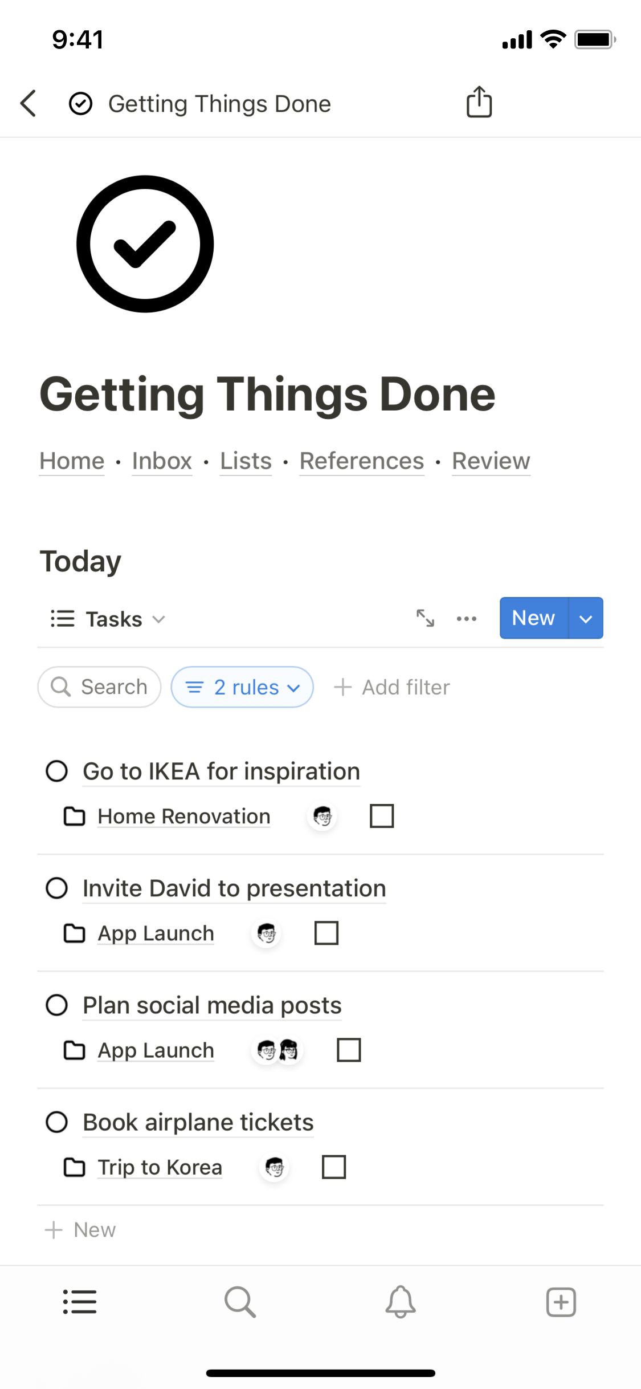Screen dimensions: 641x1389
Task: Go to the Inbox page link
Action: click(x=162, y=461)
